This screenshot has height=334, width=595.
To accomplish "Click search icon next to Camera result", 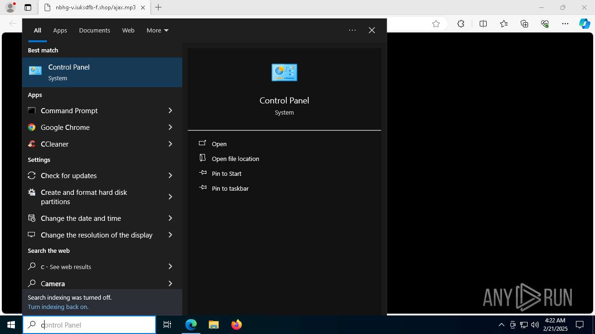I will (32, 283).
